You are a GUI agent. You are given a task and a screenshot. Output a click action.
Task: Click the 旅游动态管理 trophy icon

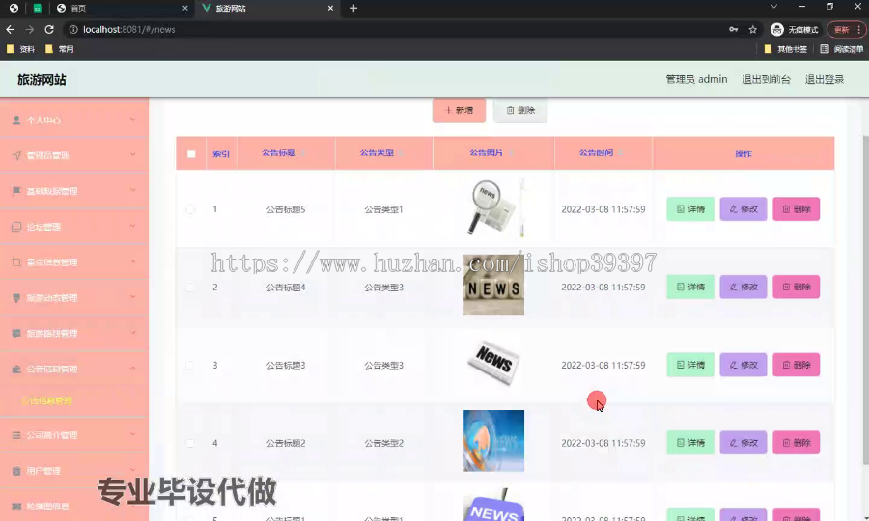(x=16, y=298)
